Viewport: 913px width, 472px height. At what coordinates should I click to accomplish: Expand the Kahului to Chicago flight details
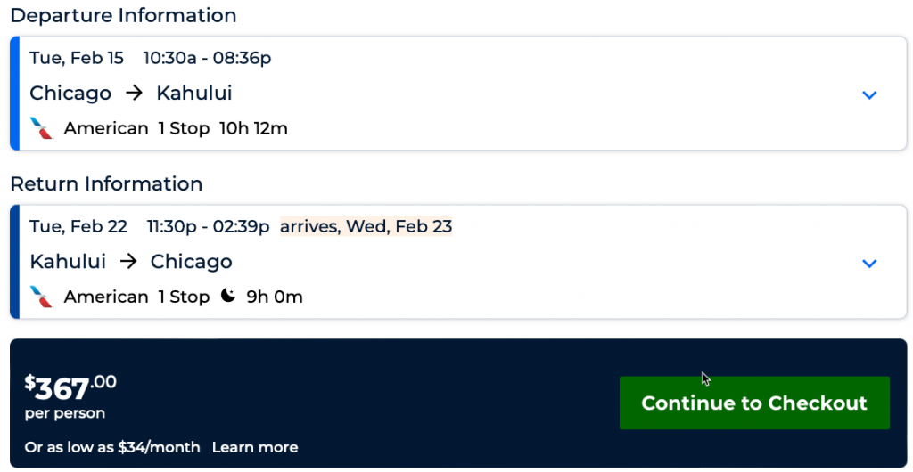pyautogui.click(x=869, y=263)
